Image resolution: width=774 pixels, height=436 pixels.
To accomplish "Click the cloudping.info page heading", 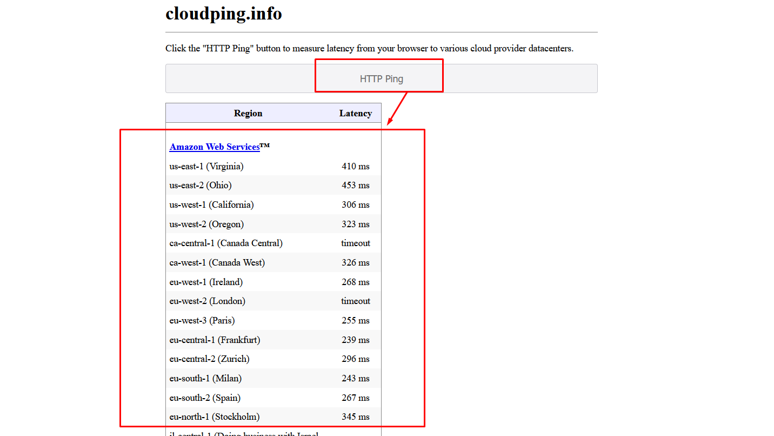I will 224,14.
